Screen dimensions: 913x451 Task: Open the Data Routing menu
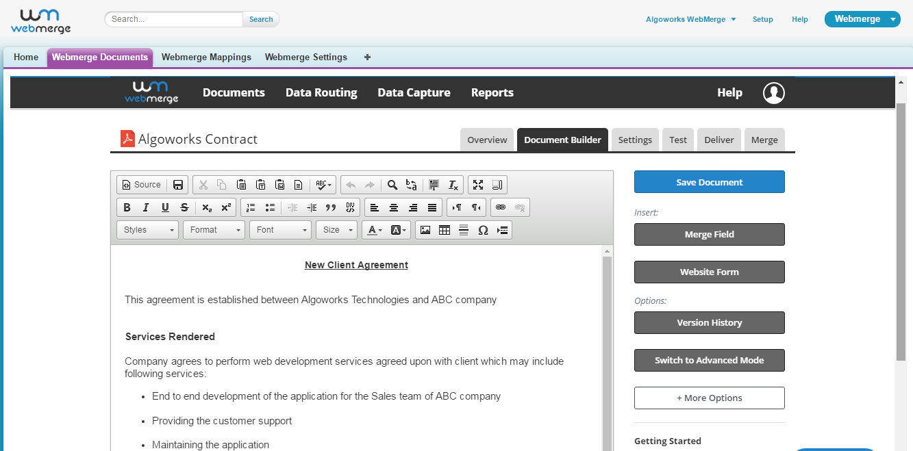[321, 92]
